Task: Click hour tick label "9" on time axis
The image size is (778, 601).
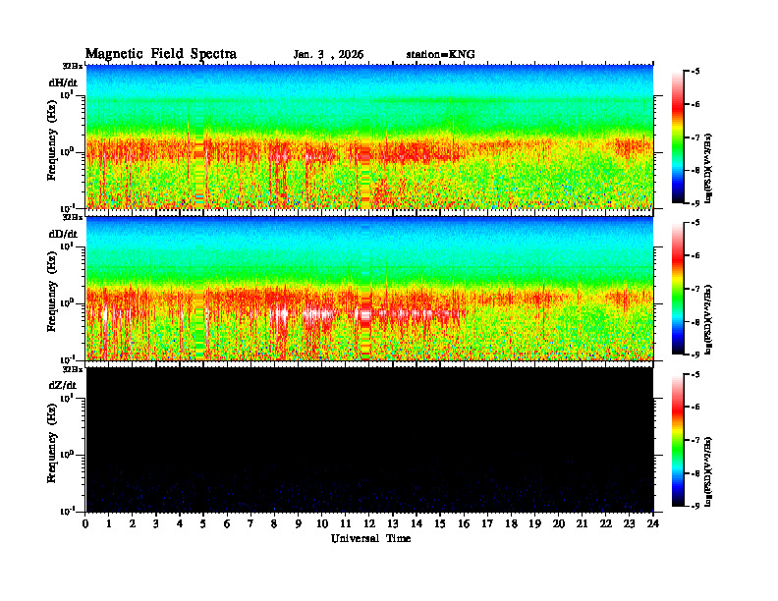Action: (x=298, y=523)
